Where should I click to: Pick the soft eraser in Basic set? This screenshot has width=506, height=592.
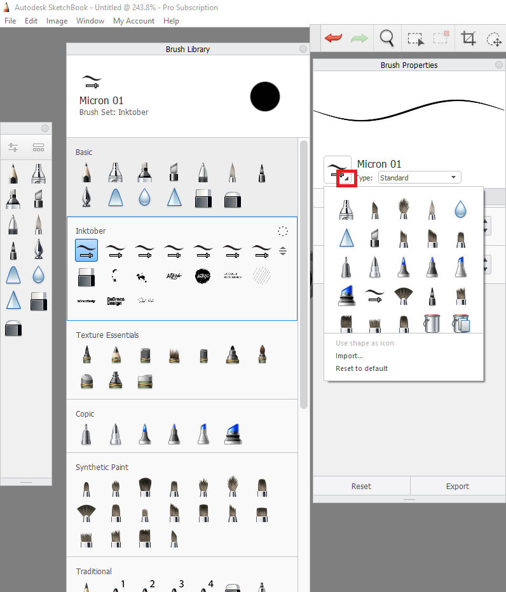tap(233, 199)
